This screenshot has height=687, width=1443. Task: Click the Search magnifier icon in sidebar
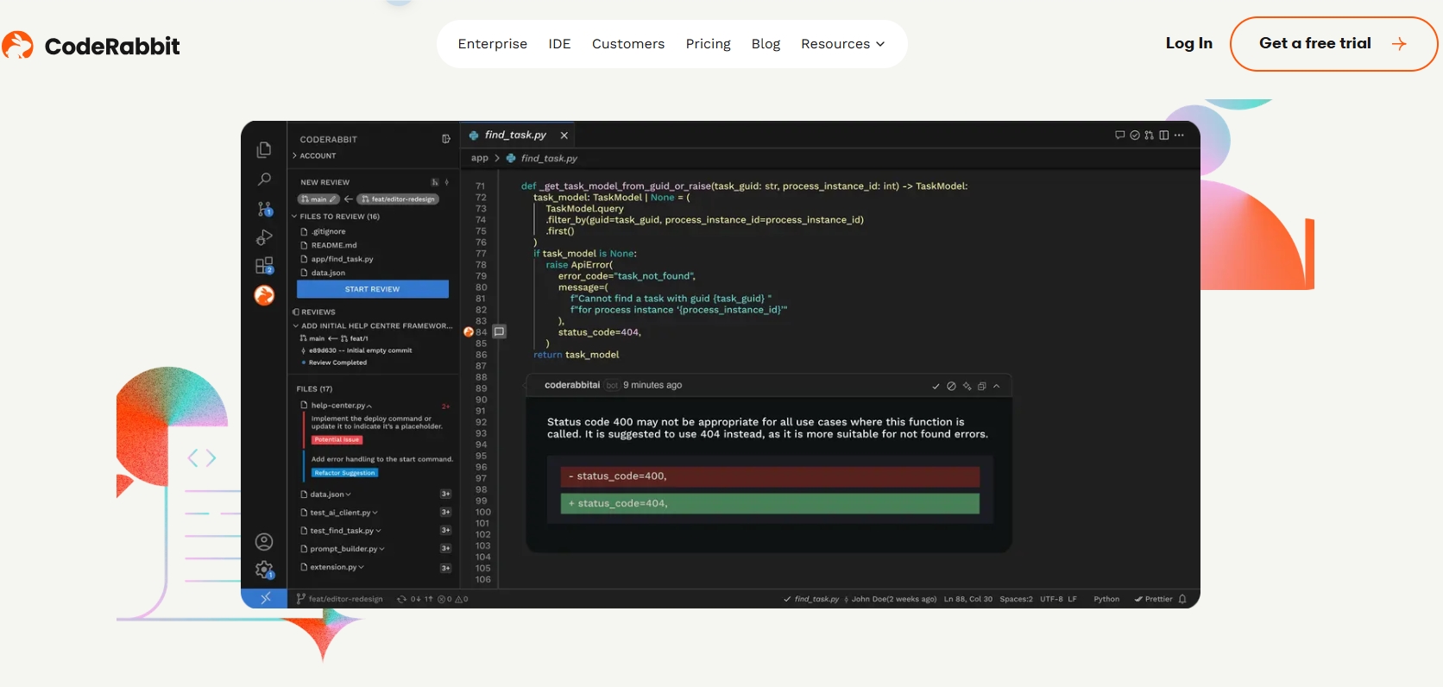[x=264, y=180]
